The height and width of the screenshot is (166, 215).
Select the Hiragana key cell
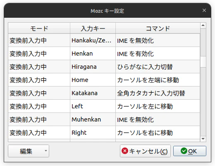point(93,67)
